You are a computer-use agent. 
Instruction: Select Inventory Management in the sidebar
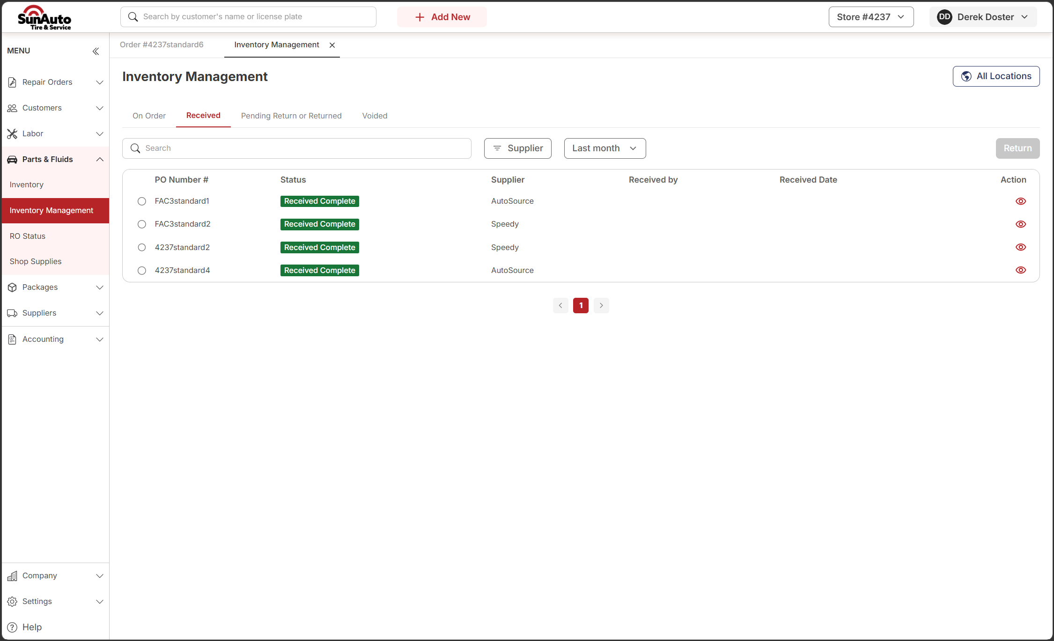pyautogui.click(x=55, y=211)
